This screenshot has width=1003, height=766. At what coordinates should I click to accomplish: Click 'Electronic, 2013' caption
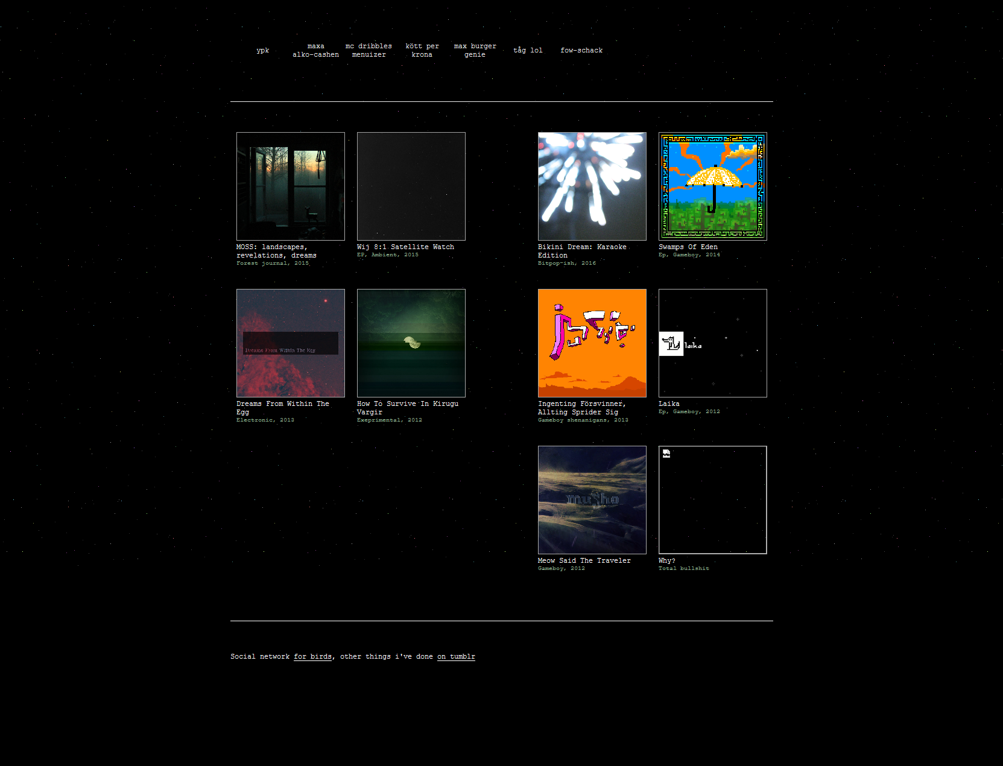pyautogui.click(x=265, y=420)
